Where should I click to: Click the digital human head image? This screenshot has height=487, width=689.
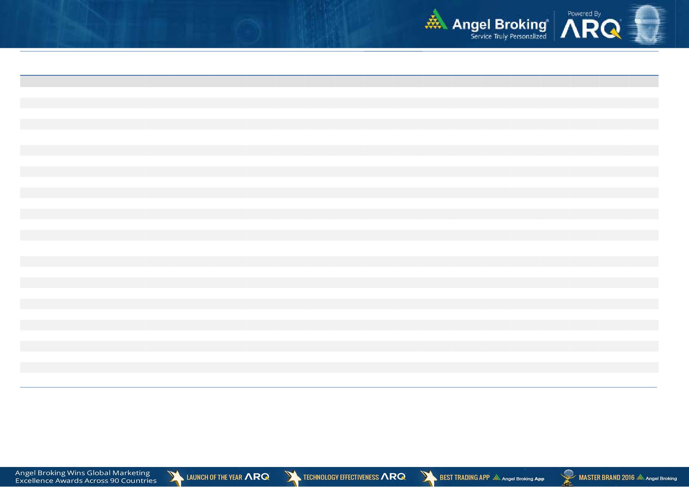pyautogui.click(x=647, y=24)
